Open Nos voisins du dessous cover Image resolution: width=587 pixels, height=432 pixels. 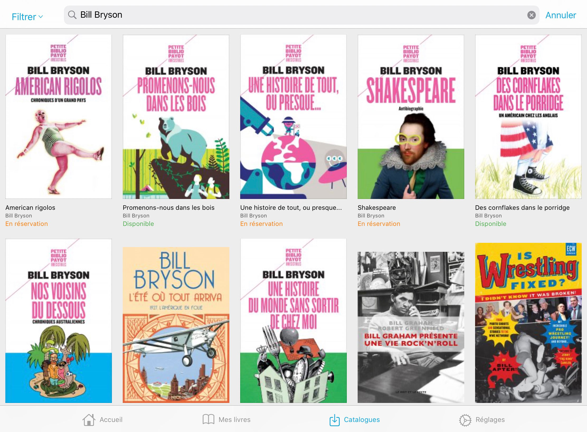(x=59, y=321)
